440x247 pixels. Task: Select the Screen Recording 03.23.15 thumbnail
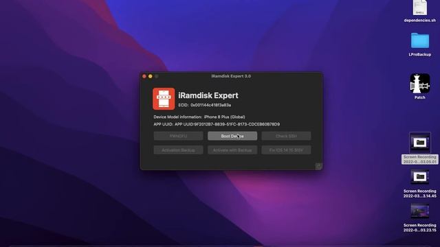click(x=420, y=211)
